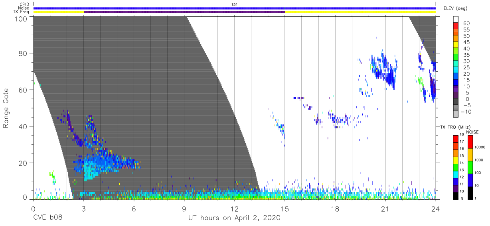Click the blue Noise bar at top
490x226 pixels.
click(235, 8)
